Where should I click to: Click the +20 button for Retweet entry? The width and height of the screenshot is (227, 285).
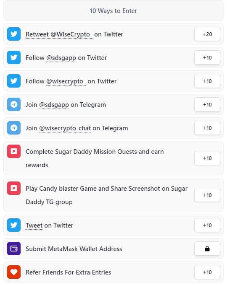tap(207, 34)
